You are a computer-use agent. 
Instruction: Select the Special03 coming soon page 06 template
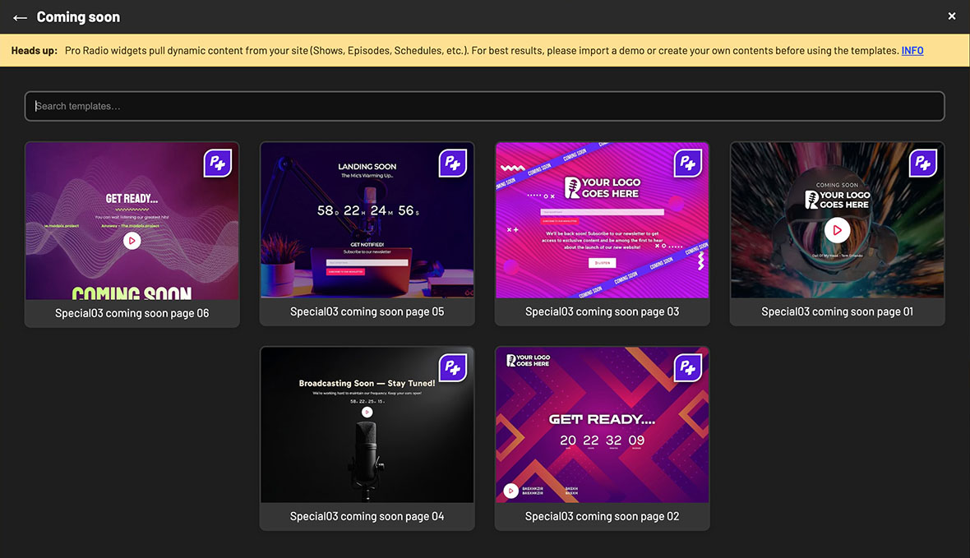click(132, 313)
